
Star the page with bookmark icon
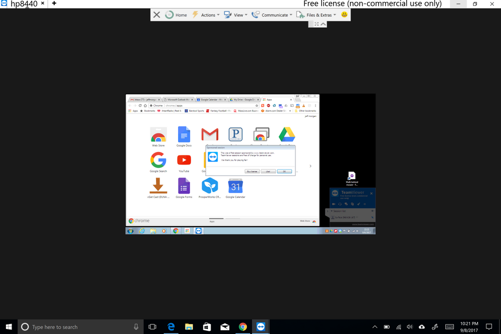coord(257,105)
